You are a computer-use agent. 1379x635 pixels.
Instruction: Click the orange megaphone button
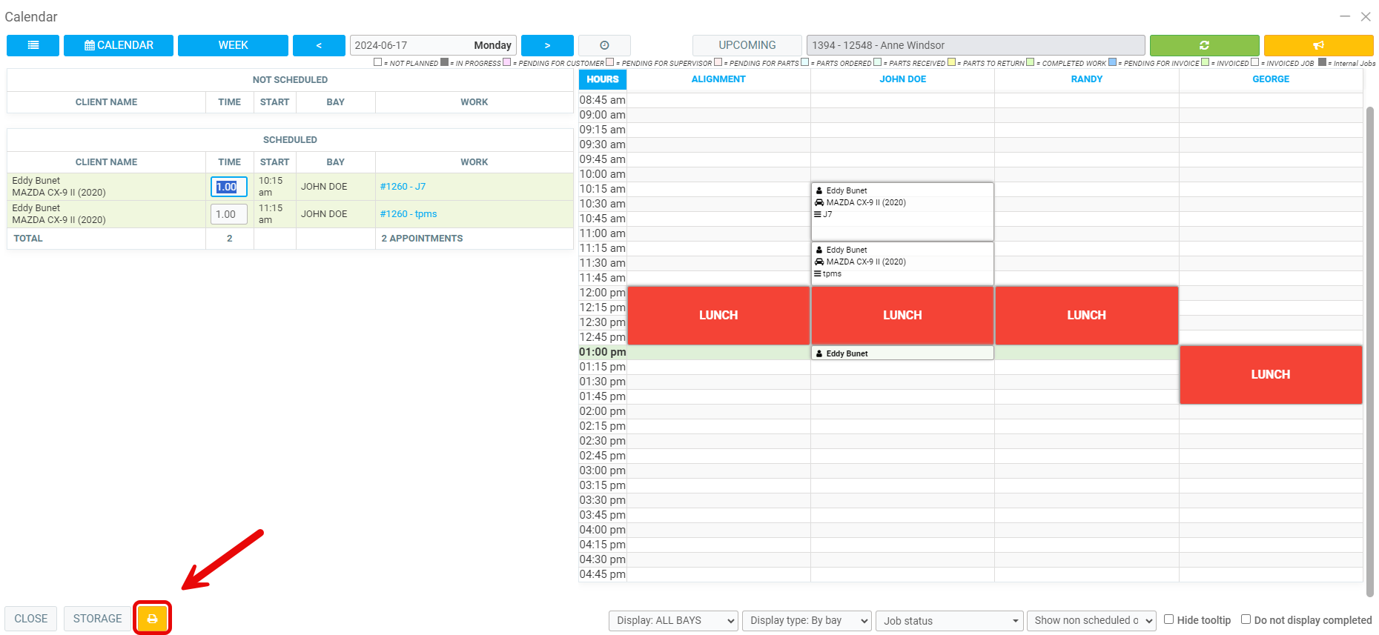pyautogui.click(x=1318, y=45)
